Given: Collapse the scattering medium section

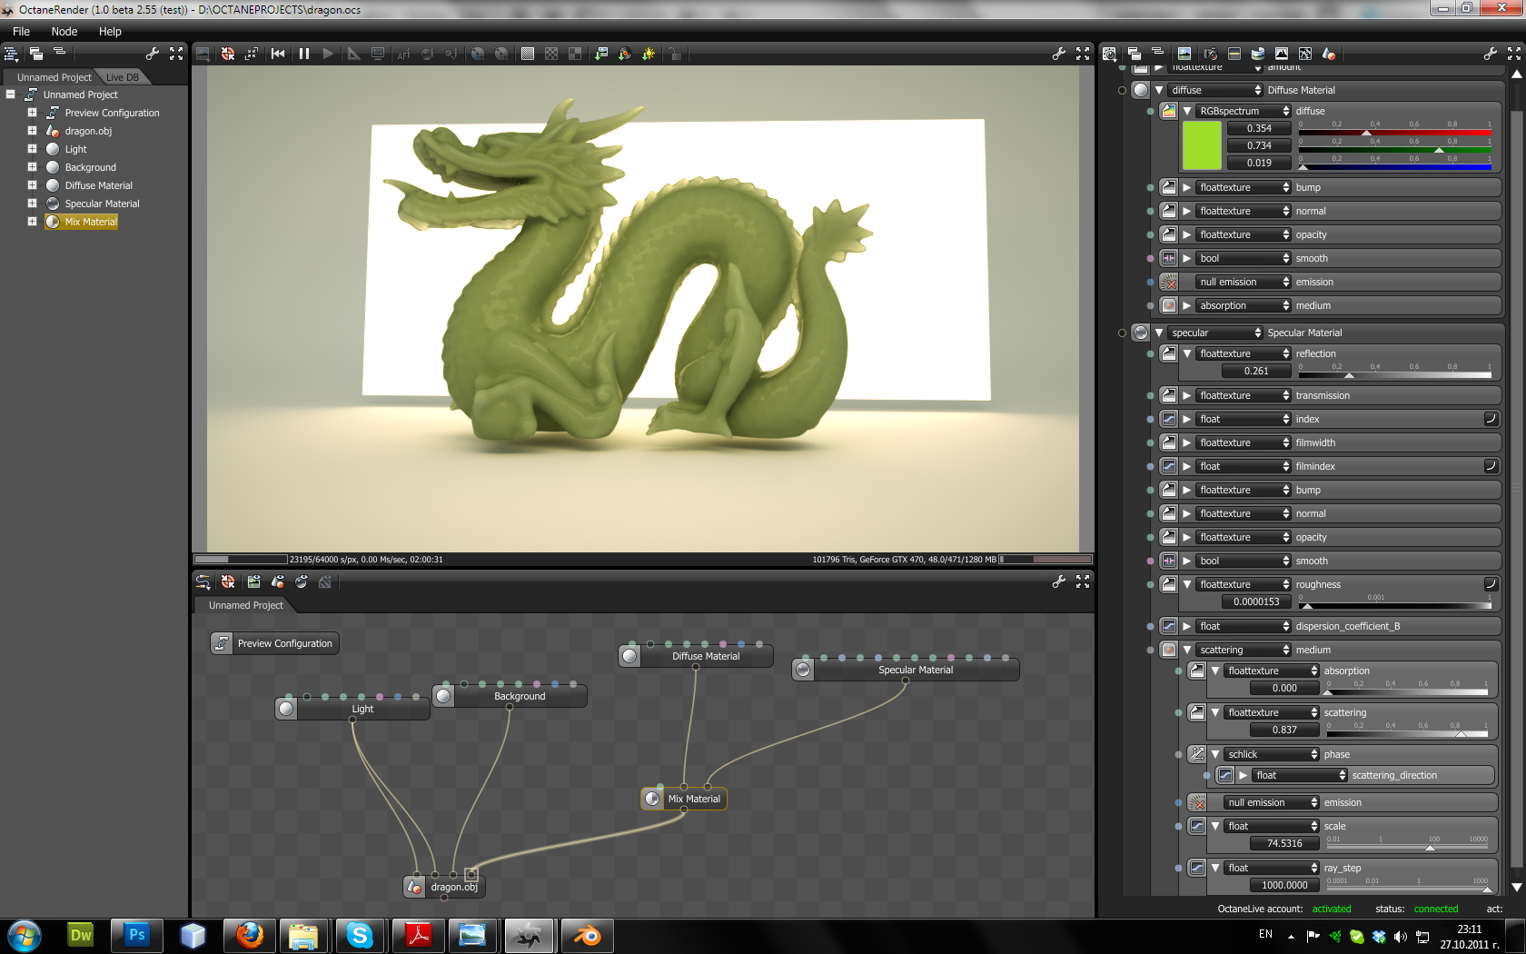Looking at the screenshot, I should click(x=1186, y=650).
